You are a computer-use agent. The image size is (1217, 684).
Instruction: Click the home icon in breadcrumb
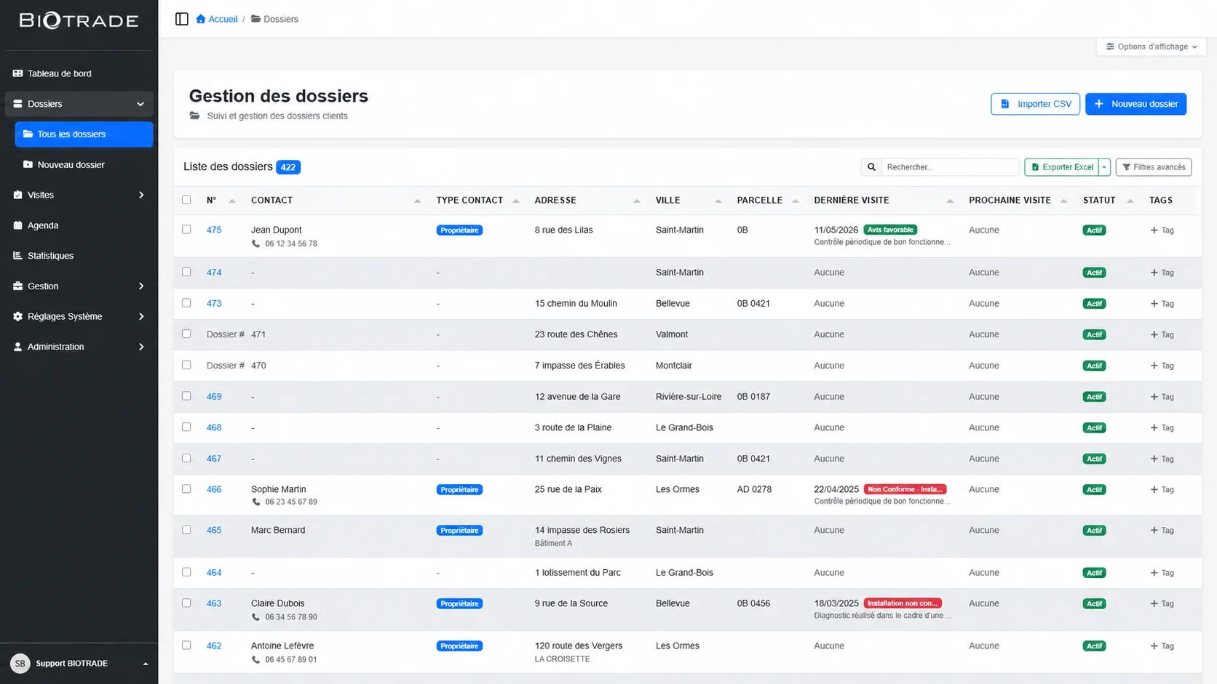[201, 19]
